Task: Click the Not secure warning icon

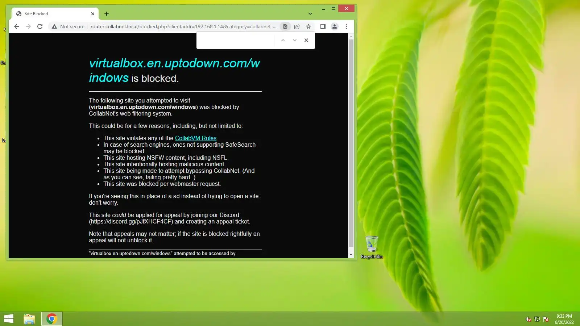Action: [54, 26]
